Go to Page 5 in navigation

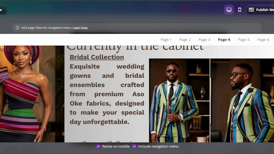(244, 40)
